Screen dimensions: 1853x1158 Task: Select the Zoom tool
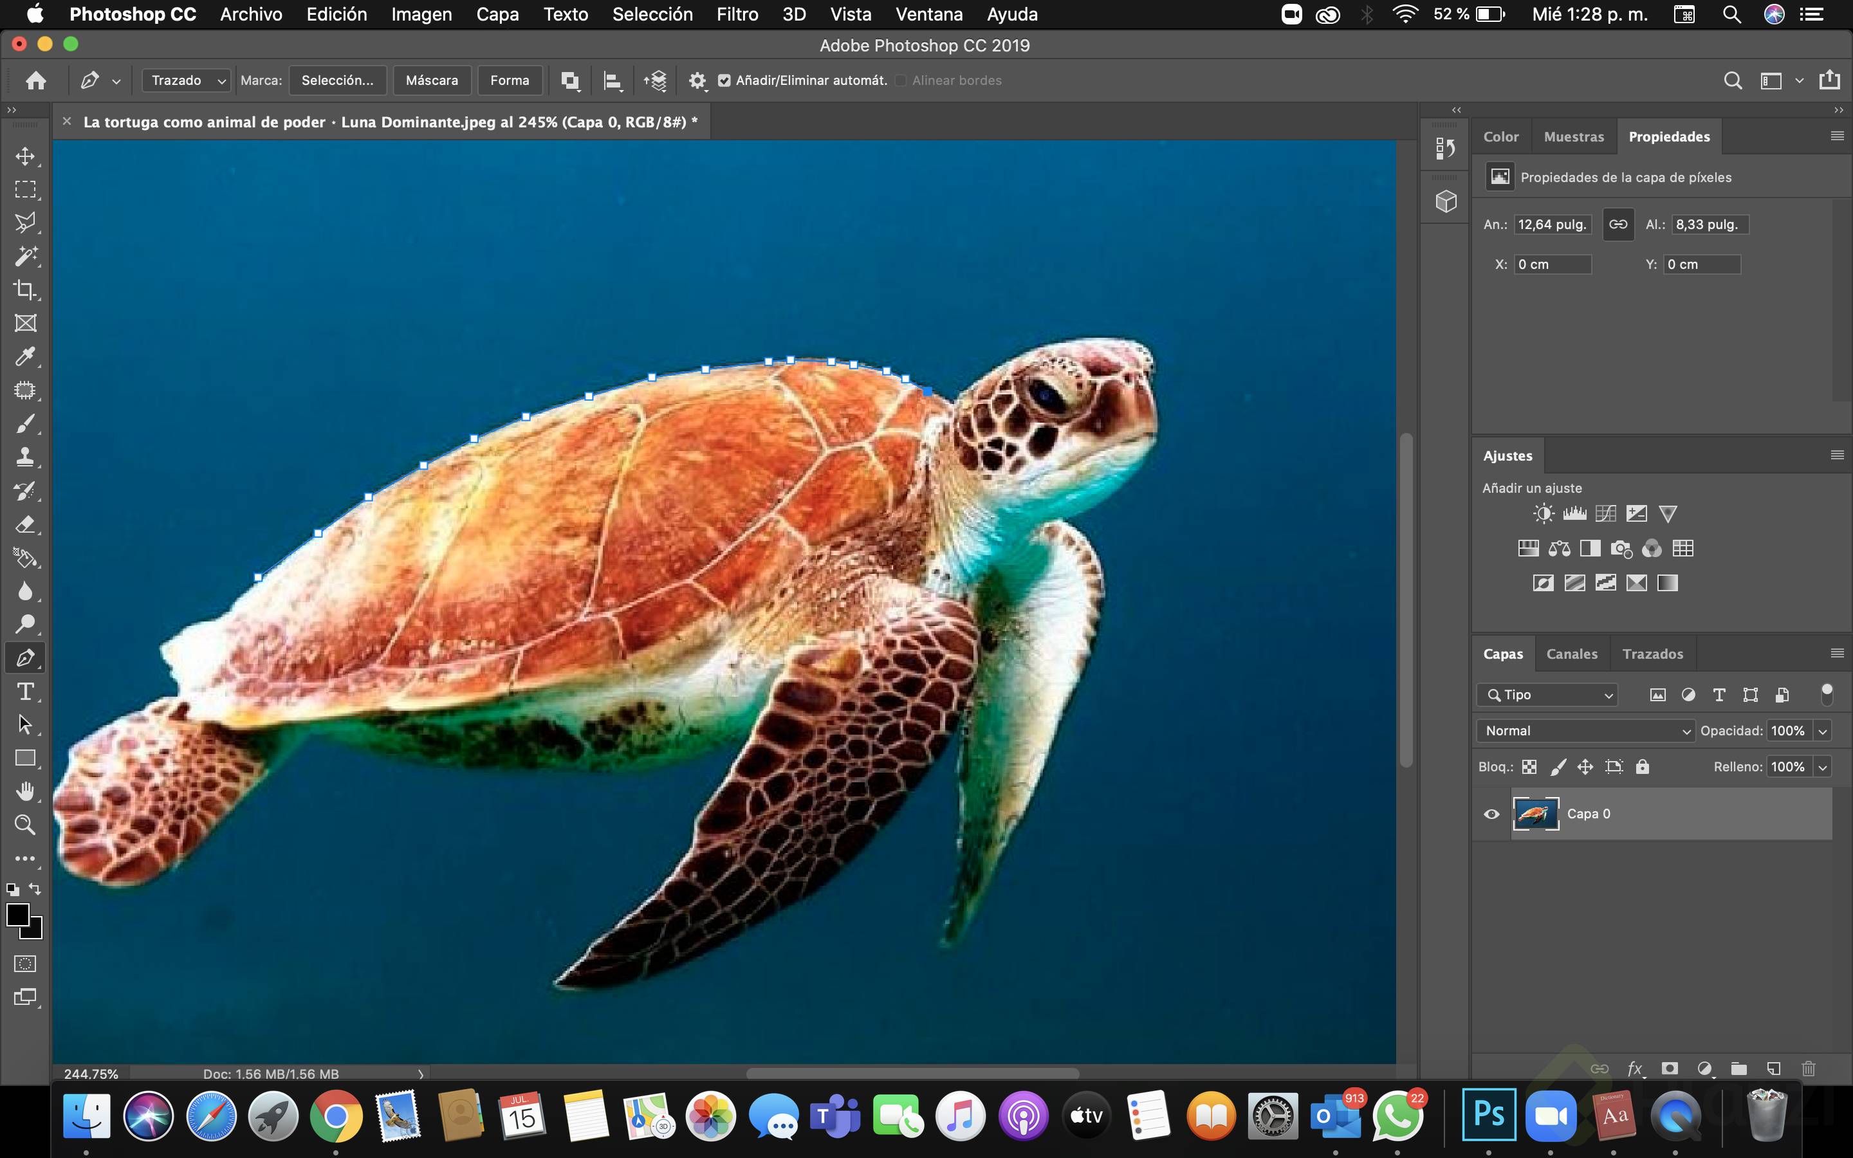[25, 825]
